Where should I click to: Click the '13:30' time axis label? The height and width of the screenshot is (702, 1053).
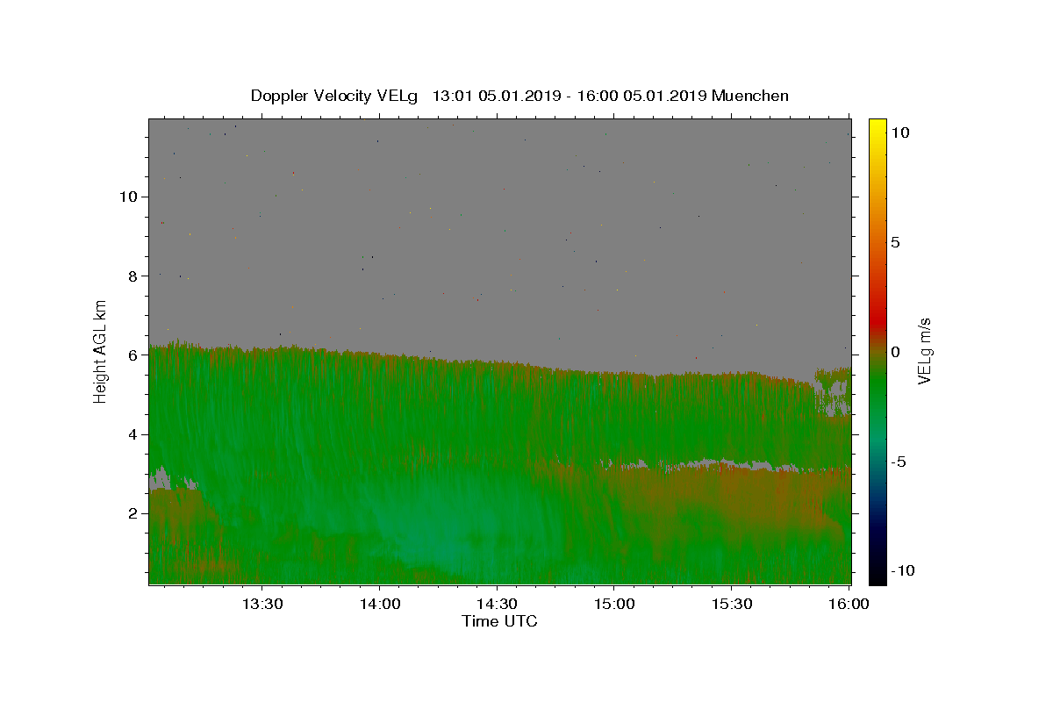261,604
